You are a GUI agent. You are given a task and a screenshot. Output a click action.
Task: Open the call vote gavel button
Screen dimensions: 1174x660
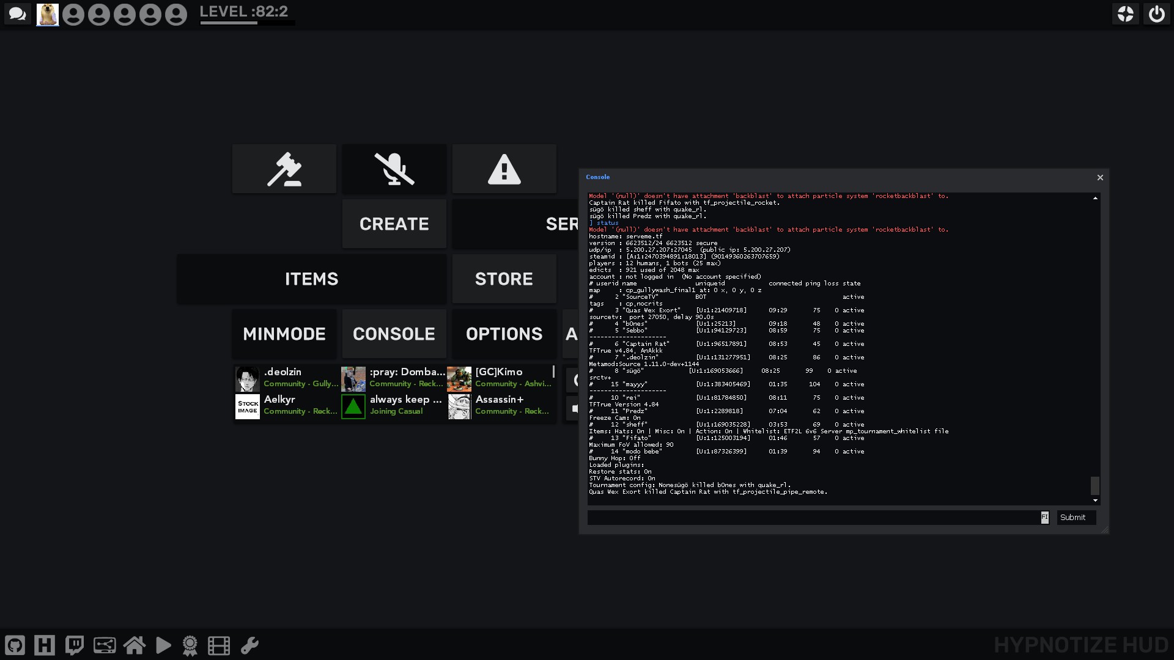point(284,169)
